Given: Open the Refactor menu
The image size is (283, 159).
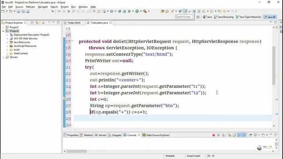Looking at the screenshot, I should pos(31,7).
